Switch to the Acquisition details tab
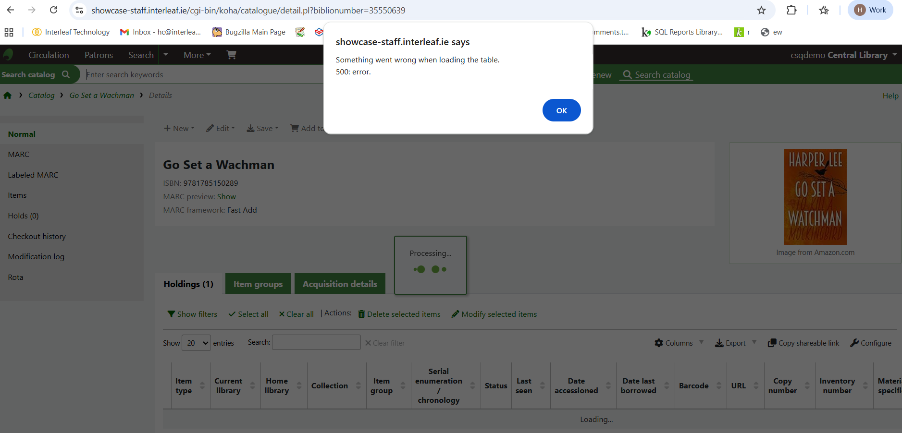 [340, 284]
